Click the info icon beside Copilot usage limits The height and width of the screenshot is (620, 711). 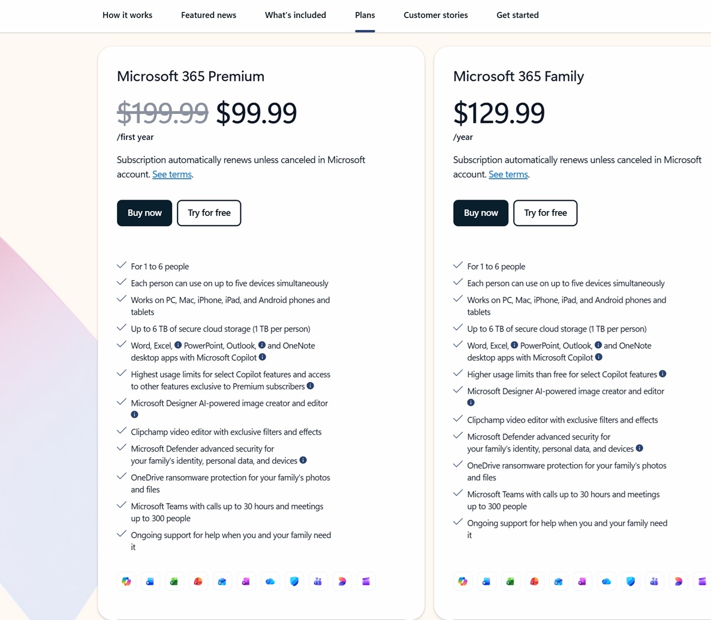311,386
